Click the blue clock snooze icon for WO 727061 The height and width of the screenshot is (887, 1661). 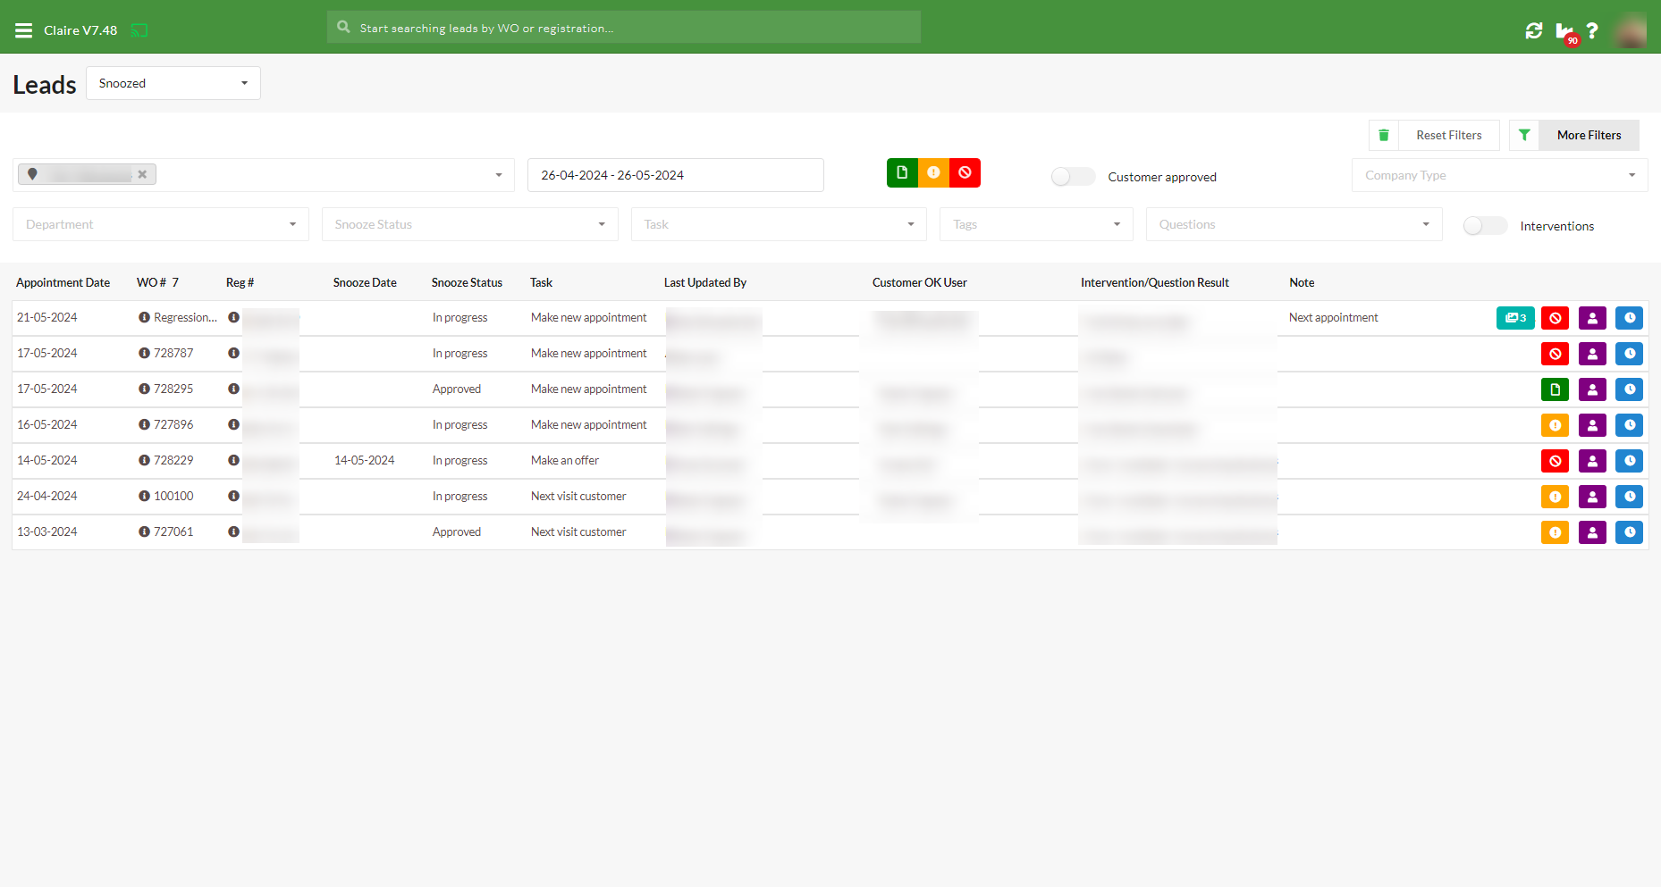coord(1629,532)
